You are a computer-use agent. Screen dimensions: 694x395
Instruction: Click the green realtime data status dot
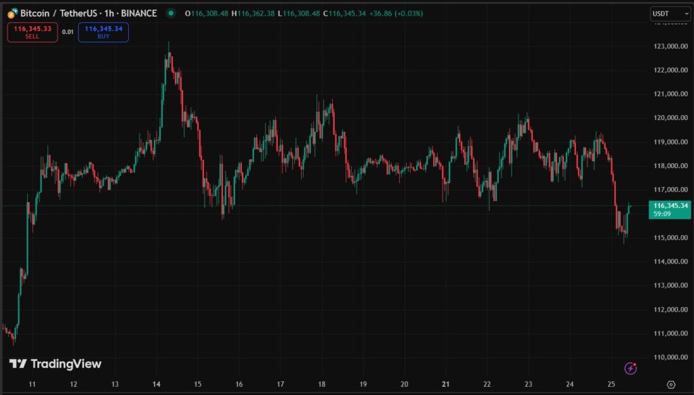pos(171,13)
